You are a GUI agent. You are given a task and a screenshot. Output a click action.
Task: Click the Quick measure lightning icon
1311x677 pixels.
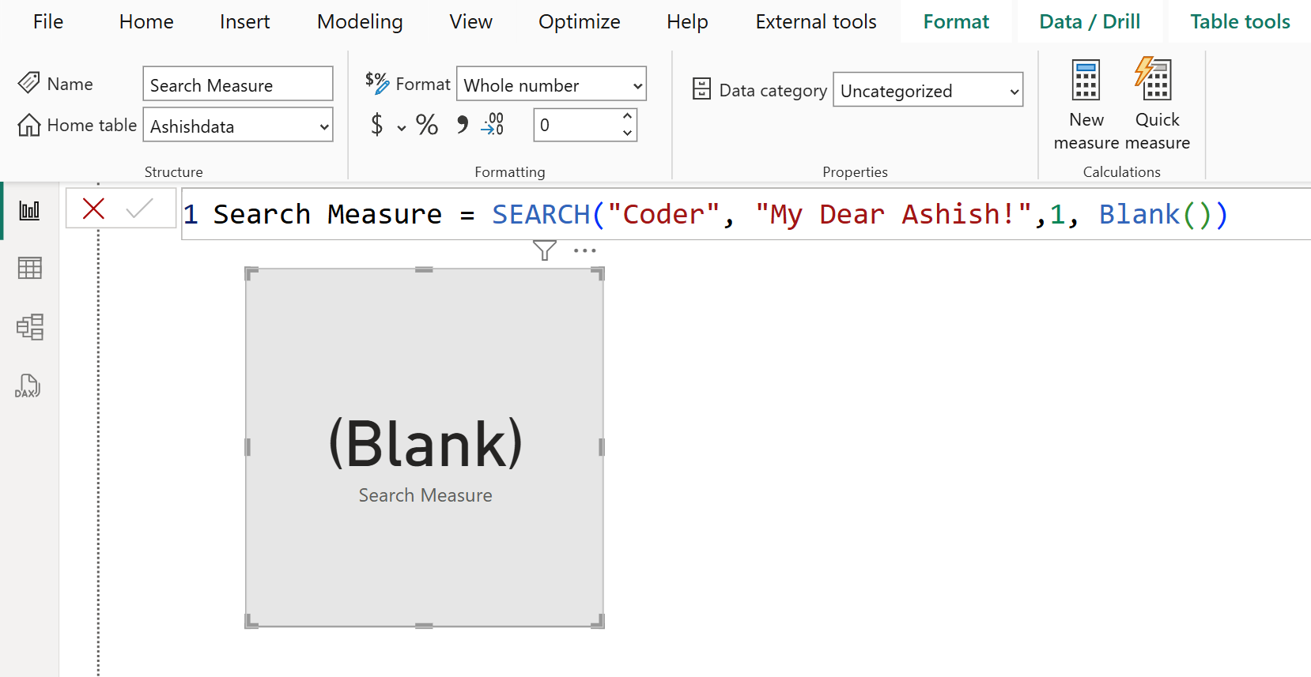1154,79
